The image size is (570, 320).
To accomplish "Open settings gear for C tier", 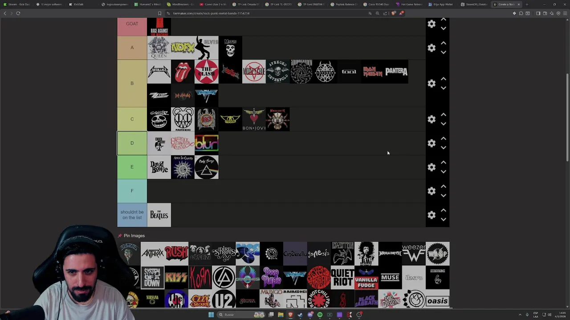I will pyautogui.click(x=432, y=119).
